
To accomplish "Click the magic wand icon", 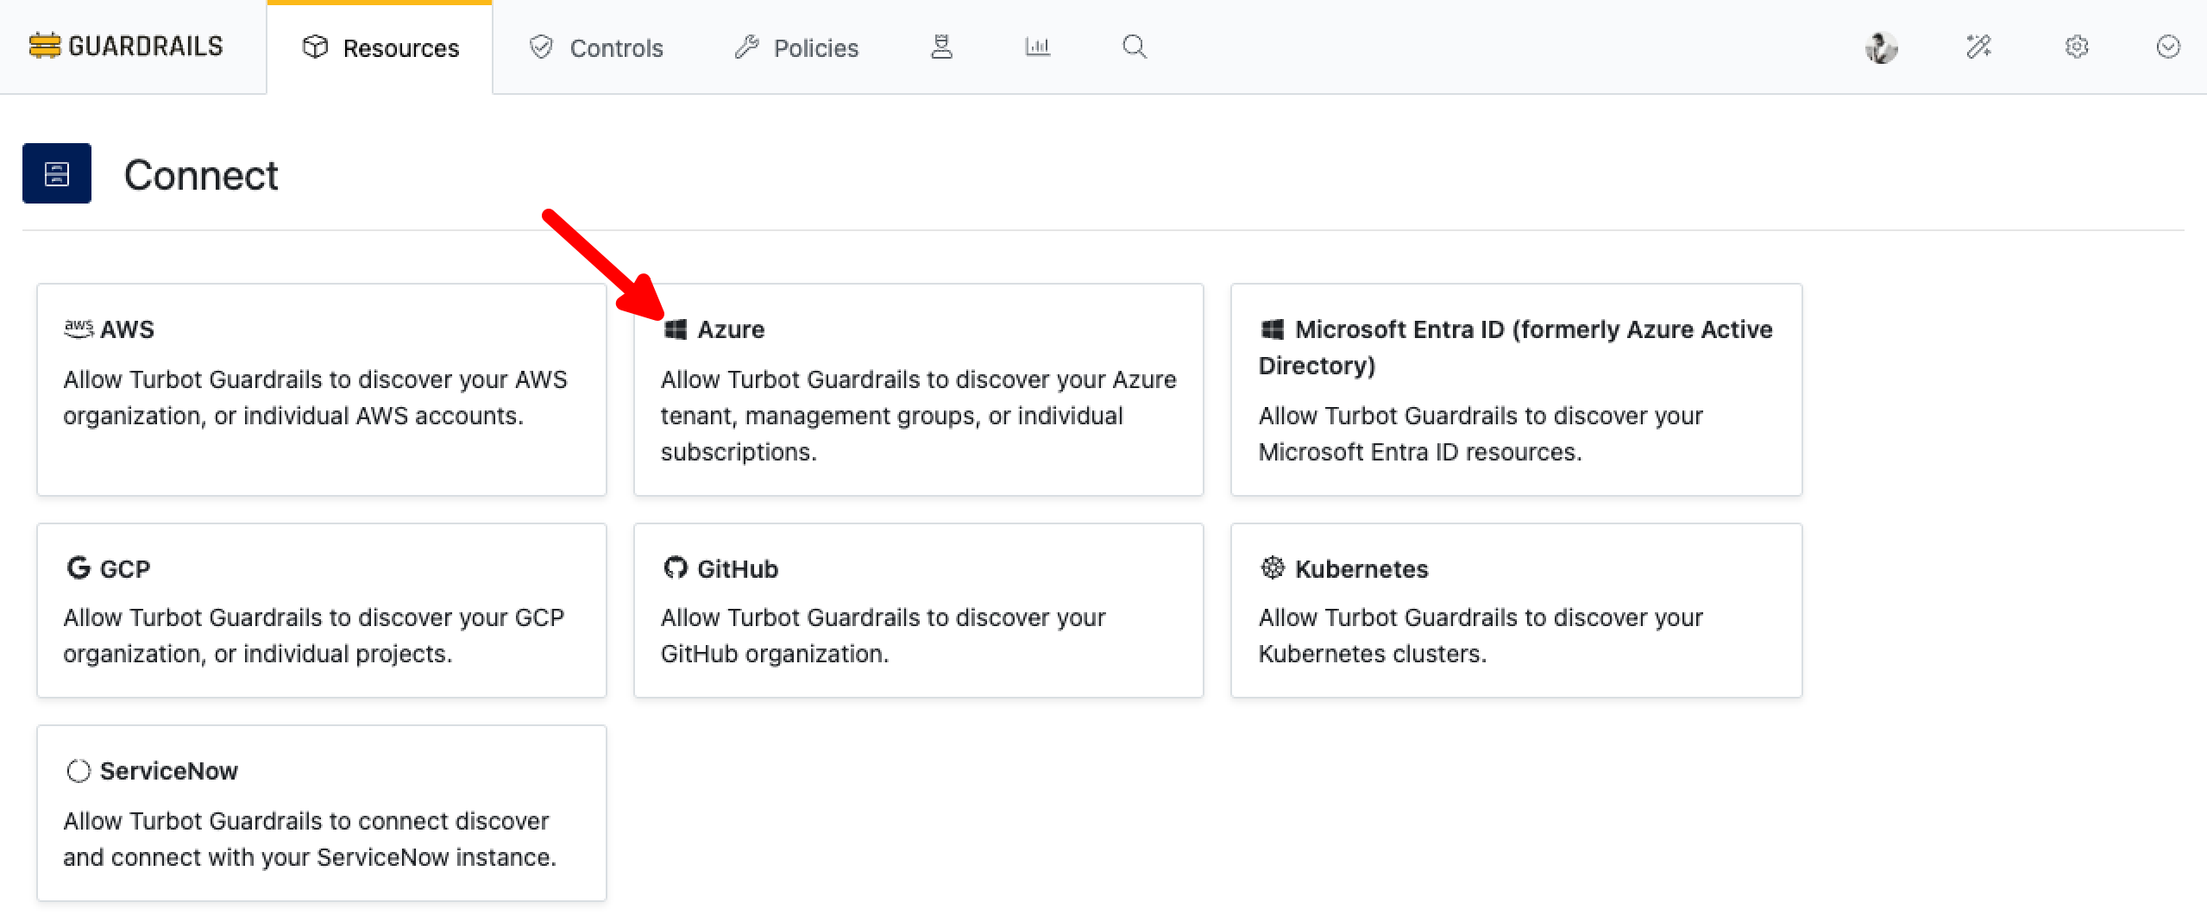I will [x=1978, y=47].
